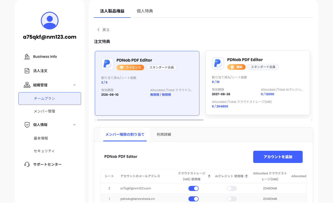Viewport: 333px width, 206px height.
Task: Click the right arrow of the card scrollbar
Action: point(312,120)
